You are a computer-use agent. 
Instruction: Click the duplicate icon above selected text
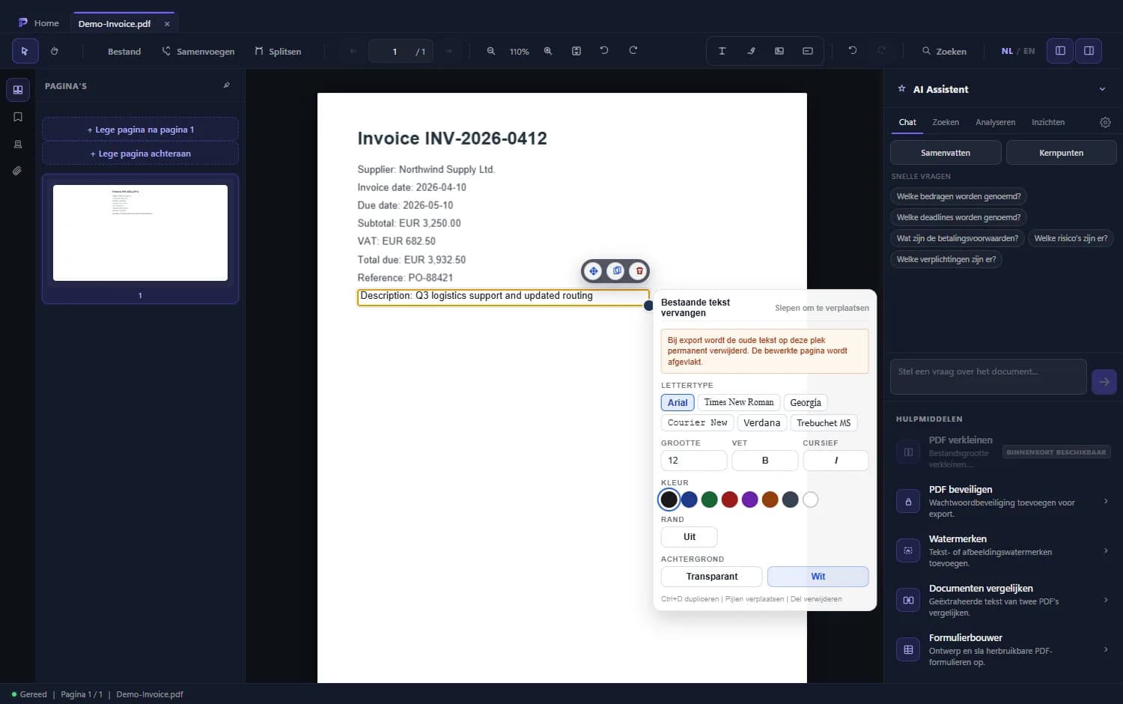616,271
